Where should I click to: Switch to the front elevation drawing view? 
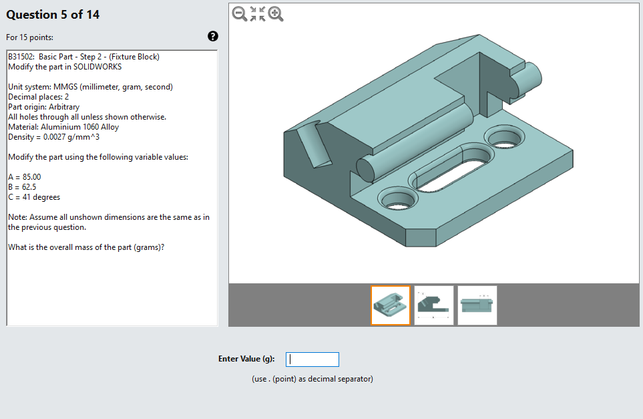(477, 305)
